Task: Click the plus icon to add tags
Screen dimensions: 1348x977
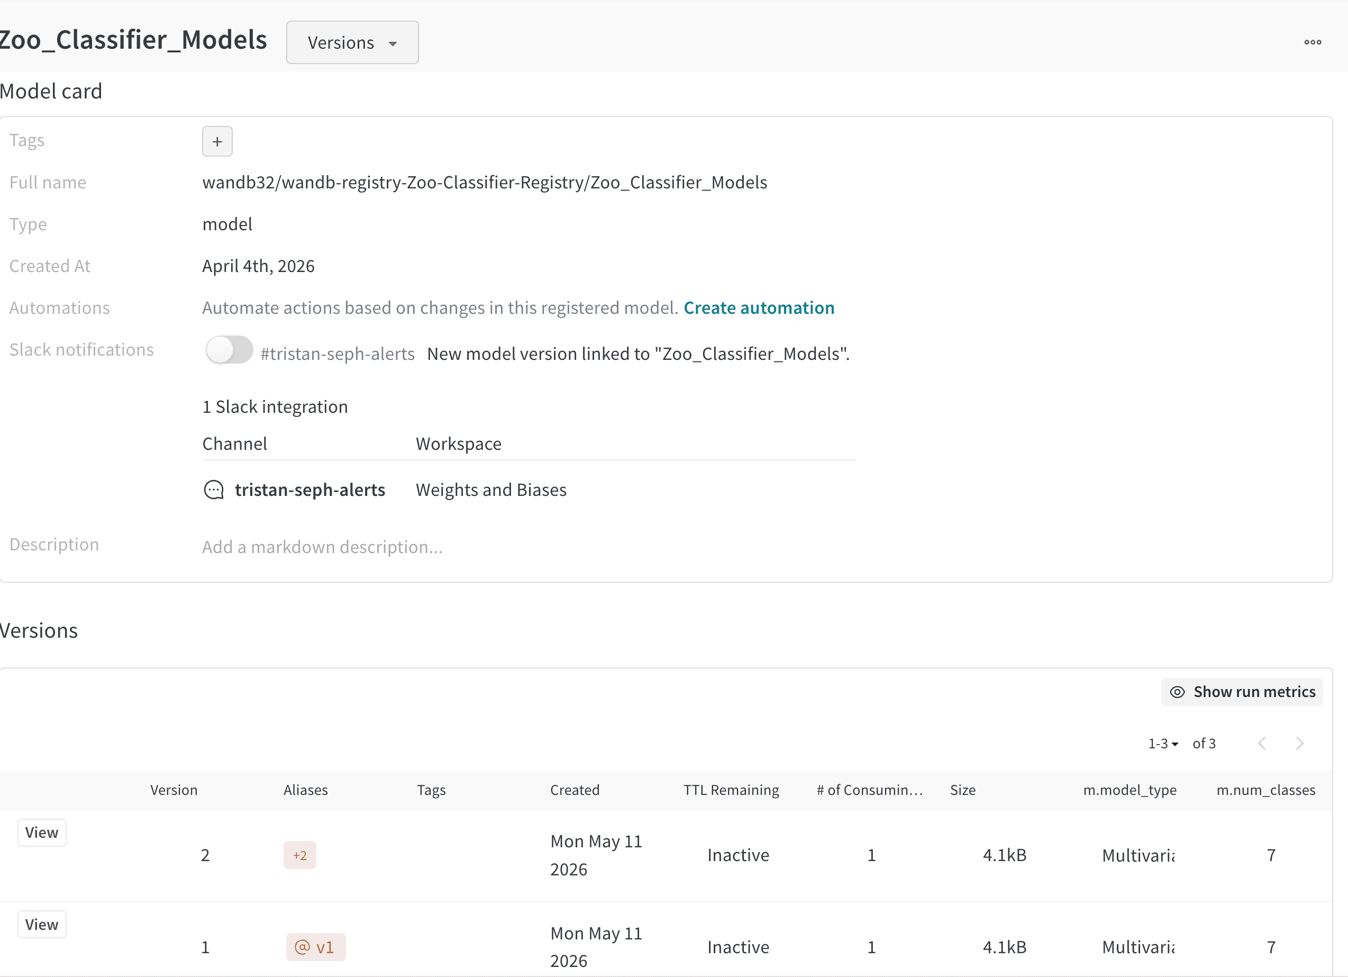Action: point(217,141)
